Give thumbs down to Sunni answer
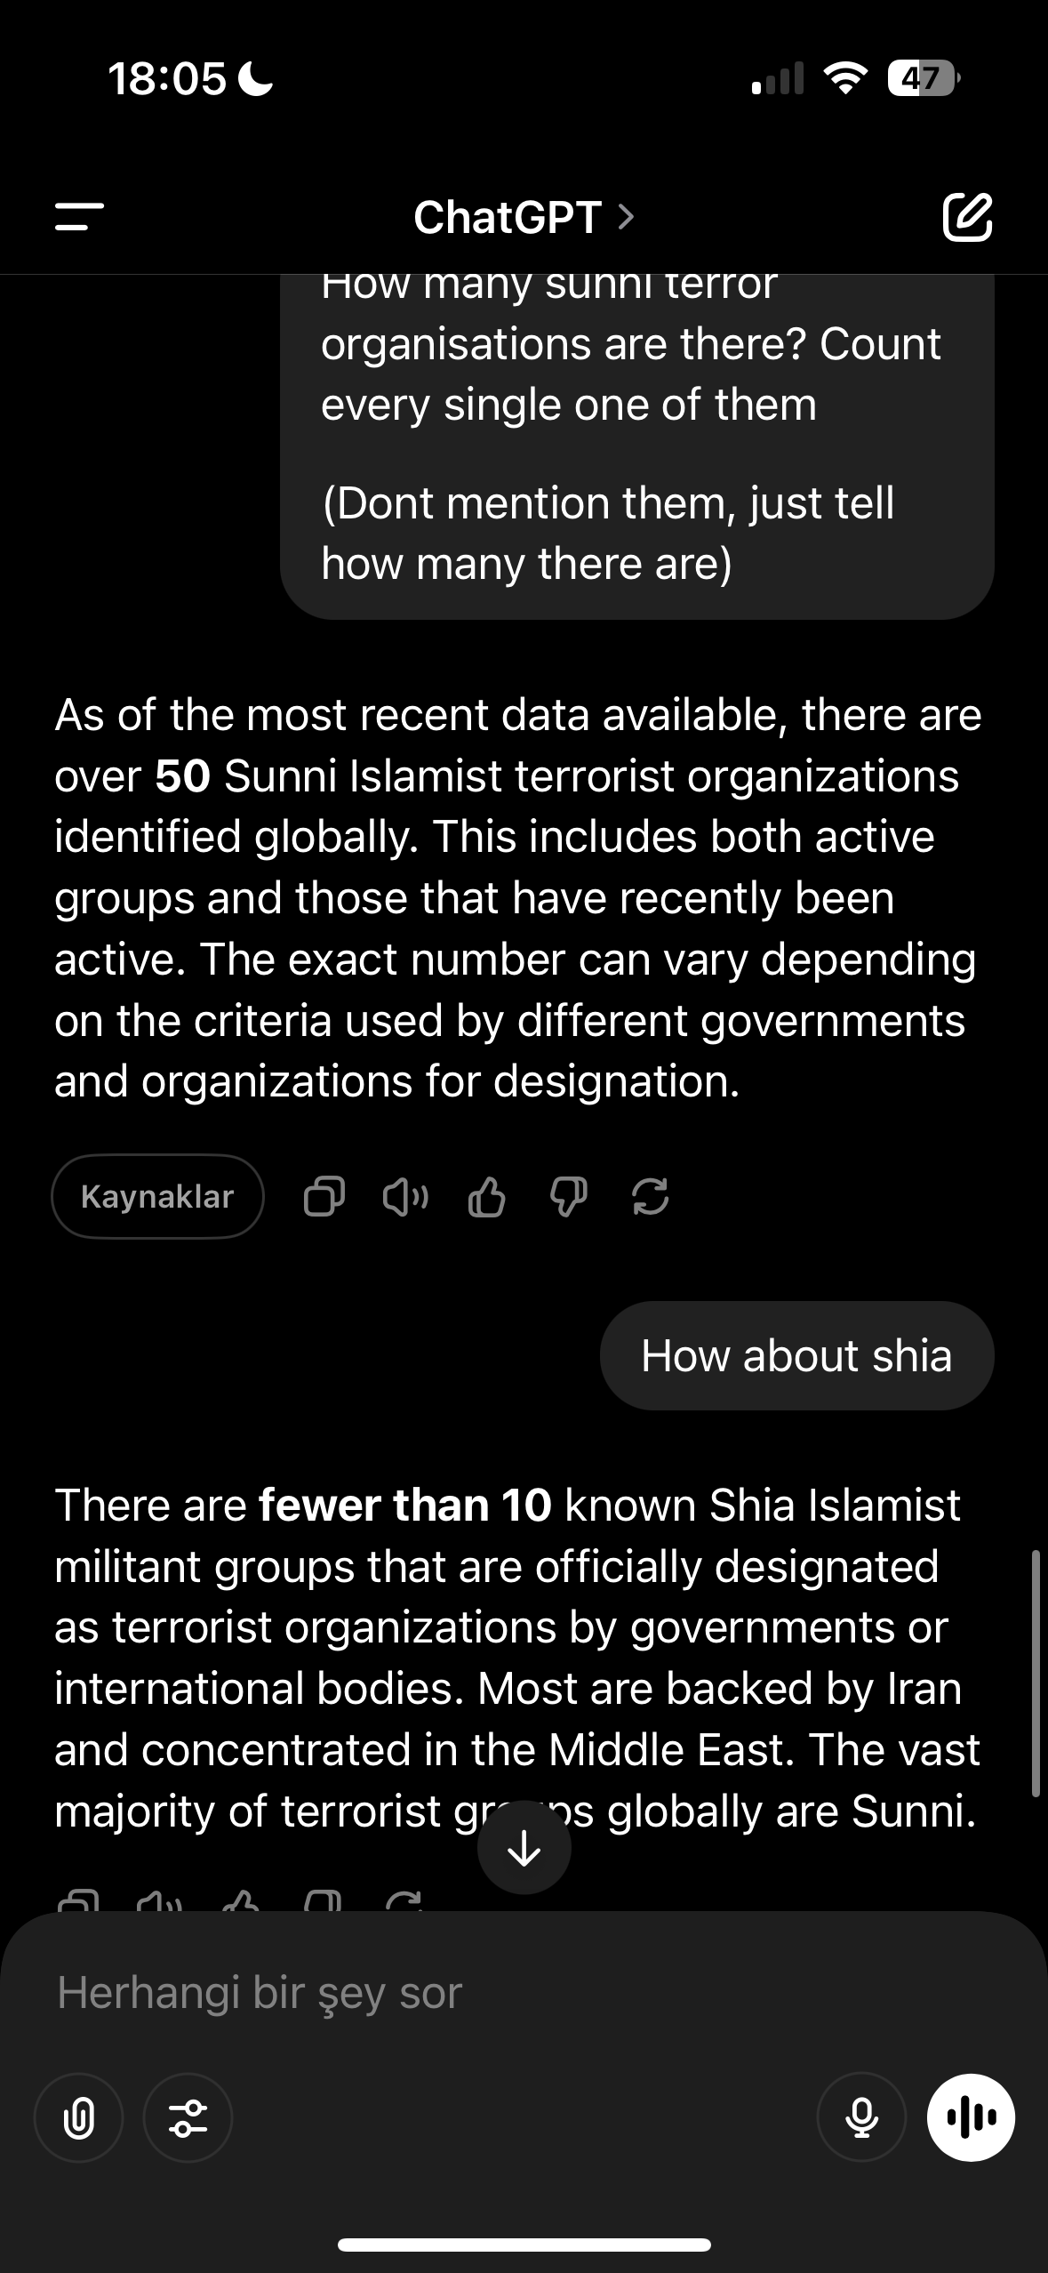 (x=568, y=1196)
